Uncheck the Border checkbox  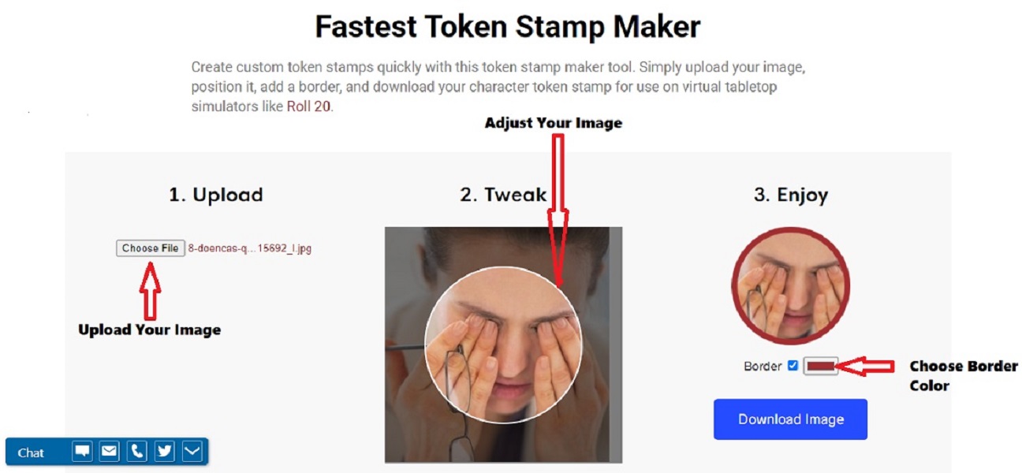pyautogui.click(x=793, y=366)
